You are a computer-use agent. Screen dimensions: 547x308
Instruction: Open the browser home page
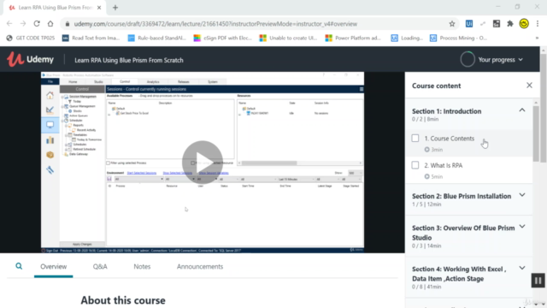point(50,23)
